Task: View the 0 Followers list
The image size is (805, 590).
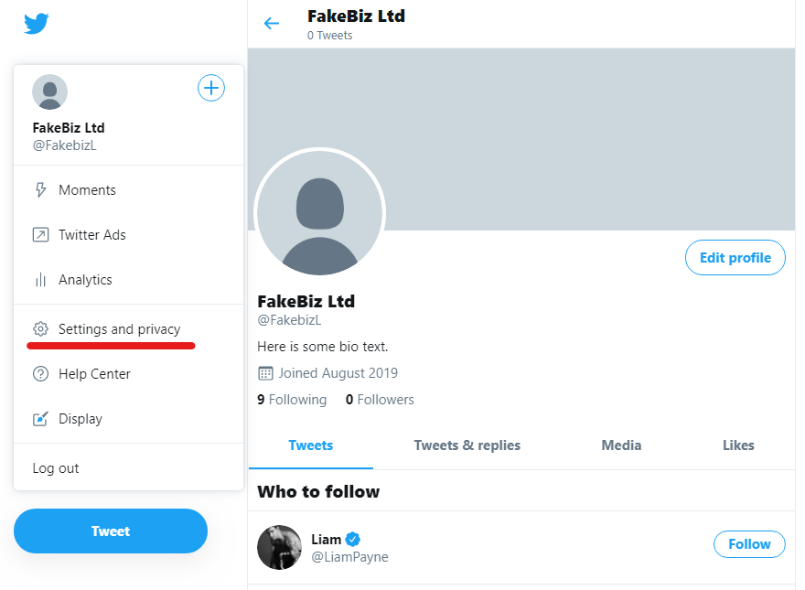Action: tap(379, 400)
